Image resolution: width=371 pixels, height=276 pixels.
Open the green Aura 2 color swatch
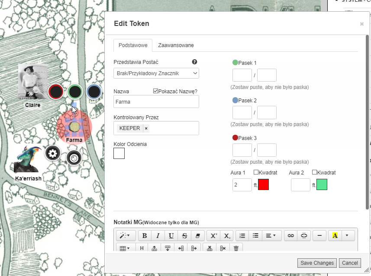[x=322, y=184]
